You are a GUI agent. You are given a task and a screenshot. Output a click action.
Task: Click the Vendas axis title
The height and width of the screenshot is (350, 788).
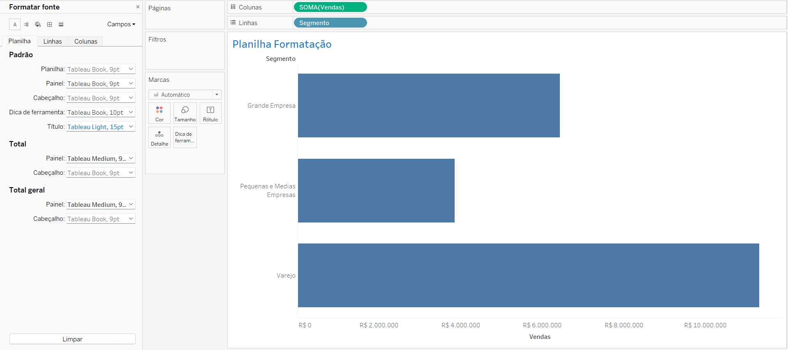point(540,337)
